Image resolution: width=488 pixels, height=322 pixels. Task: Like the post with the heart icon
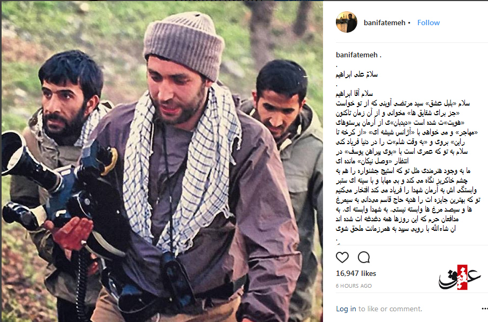click(x=342, y=257)
